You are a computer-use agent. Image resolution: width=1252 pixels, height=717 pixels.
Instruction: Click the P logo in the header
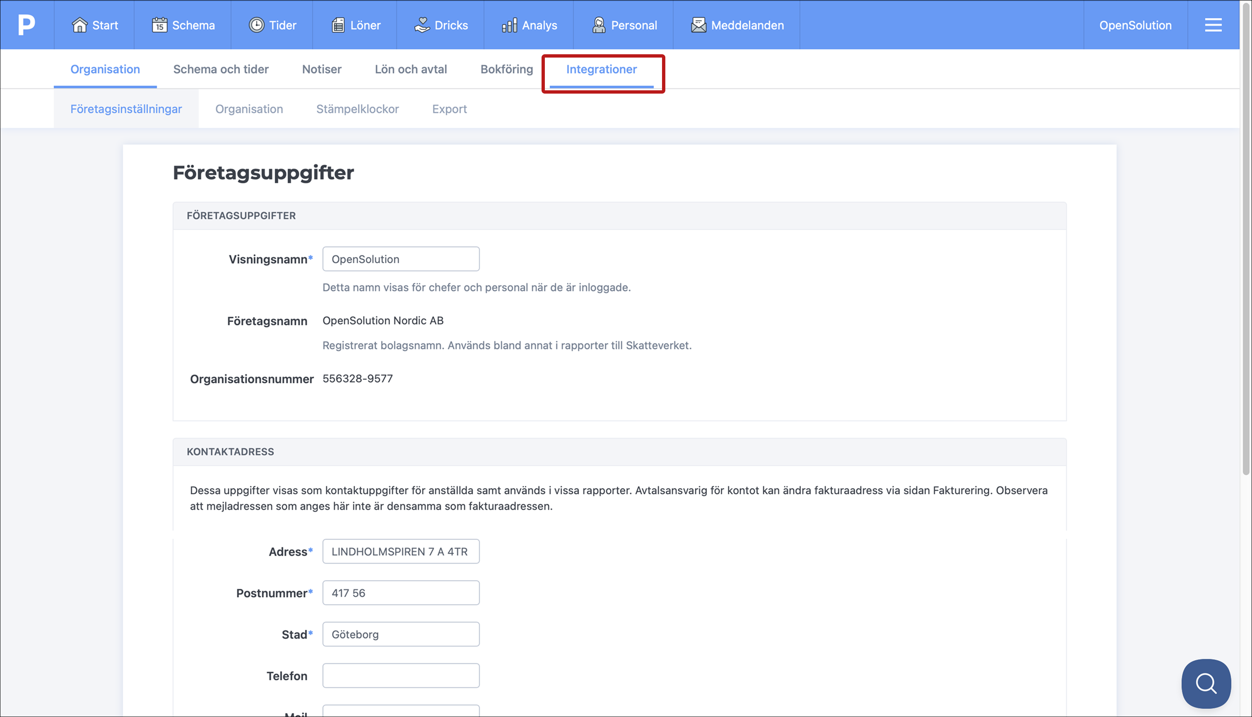click(x=26, y=24)
